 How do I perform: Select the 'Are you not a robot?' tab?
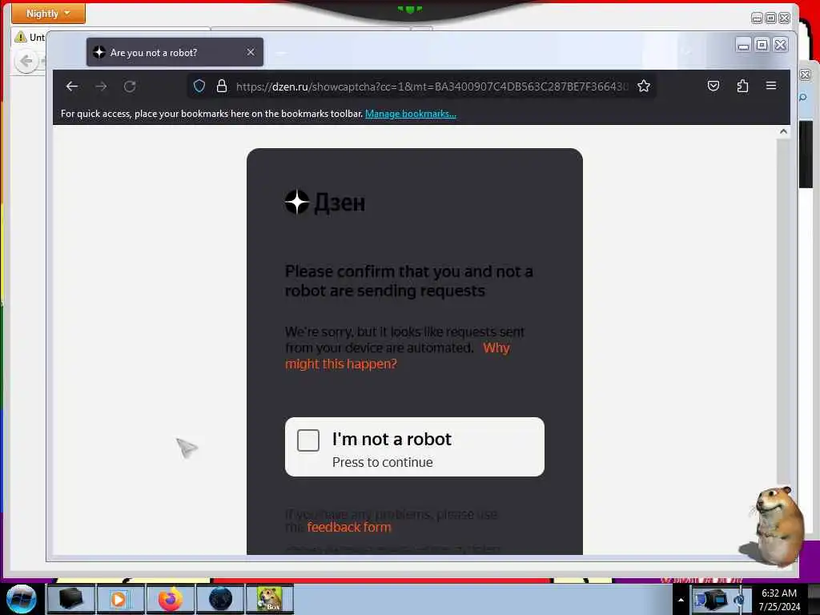[175, 52]
